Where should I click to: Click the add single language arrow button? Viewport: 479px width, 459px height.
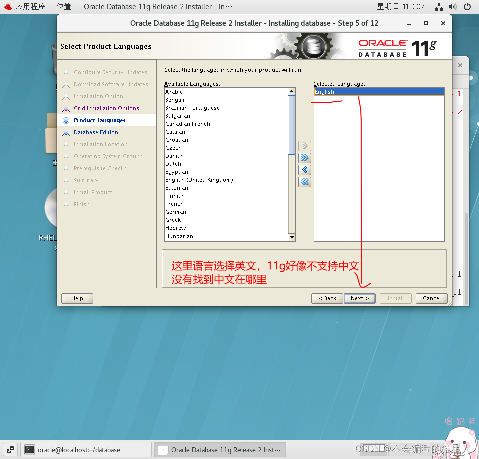304,146
